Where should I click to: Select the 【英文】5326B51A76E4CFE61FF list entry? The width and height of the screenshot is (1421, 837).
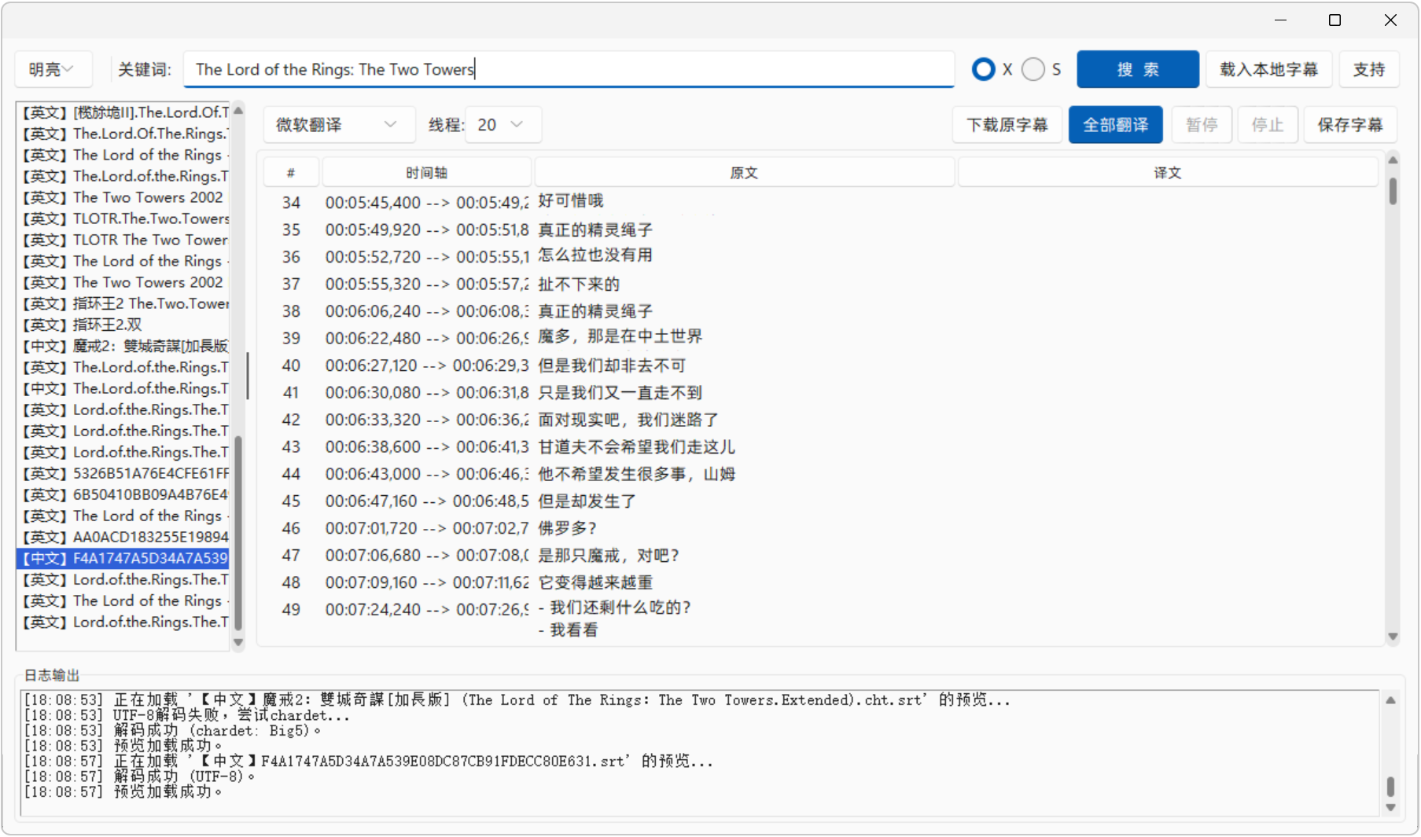pyautogui.click(x=123, y=473)
